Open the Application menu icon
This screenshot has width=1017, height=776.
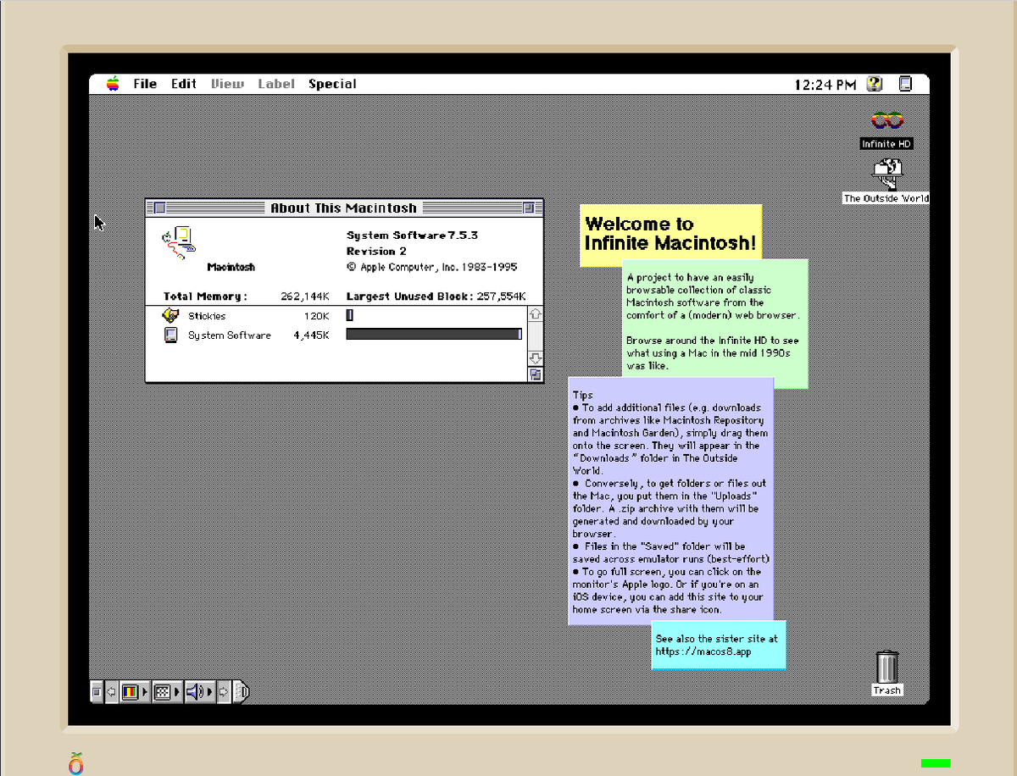(x=905, y=84)
